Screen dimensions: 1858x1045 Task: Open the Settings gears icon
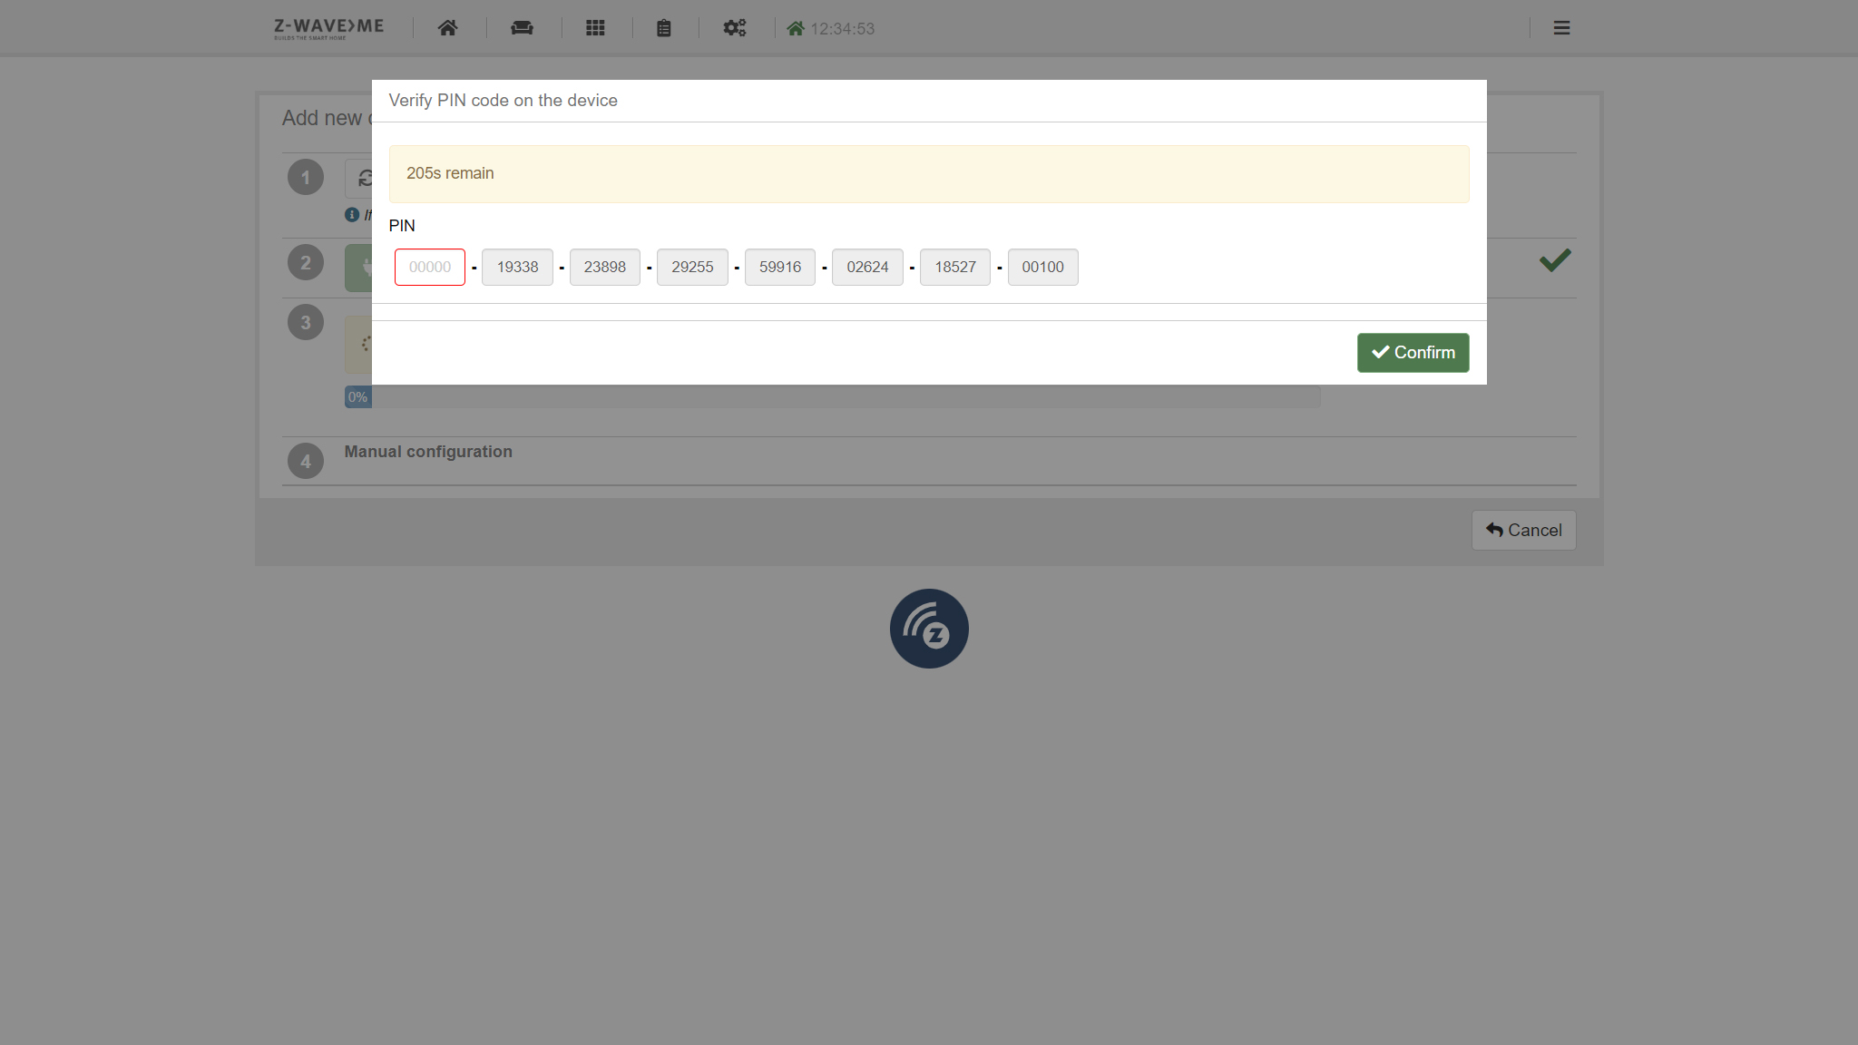coord(735,28)
